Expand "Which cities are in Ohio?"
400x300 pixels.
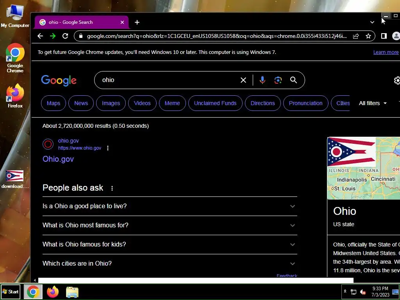pyautogui.click(x=170, y=264)
